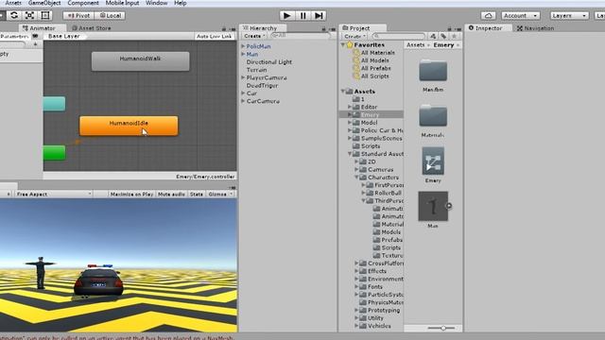Viewport: 605px width, 340px height.
Task: Click the Search by Label icon
Action: point(443,36)
